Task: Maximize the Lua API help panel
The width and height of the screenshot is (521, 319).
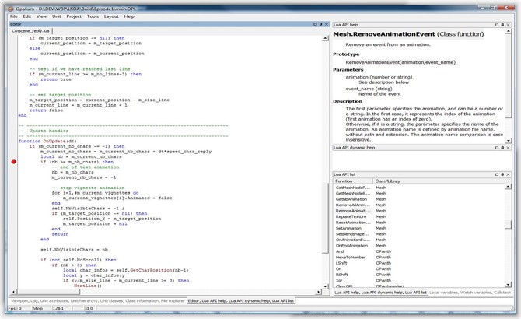Action: (x=497, y=25)
